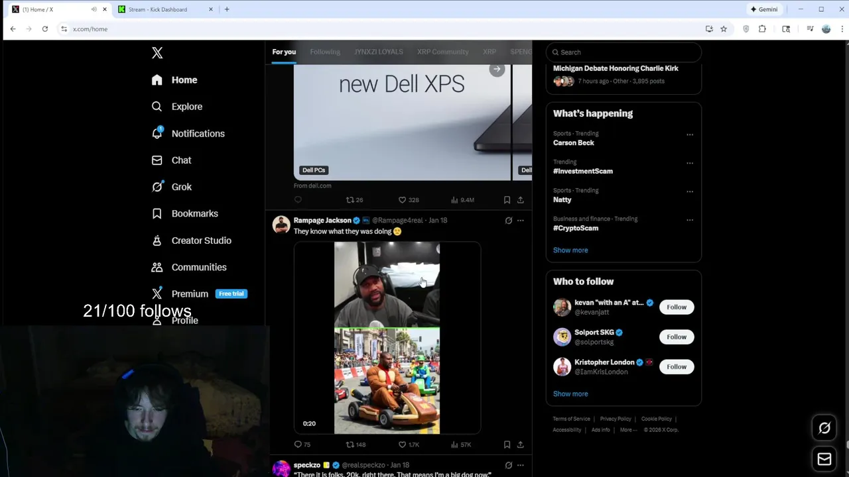Open Rampage Jackson's profile name
Screen dimensions: 849x477
[322, 221]
